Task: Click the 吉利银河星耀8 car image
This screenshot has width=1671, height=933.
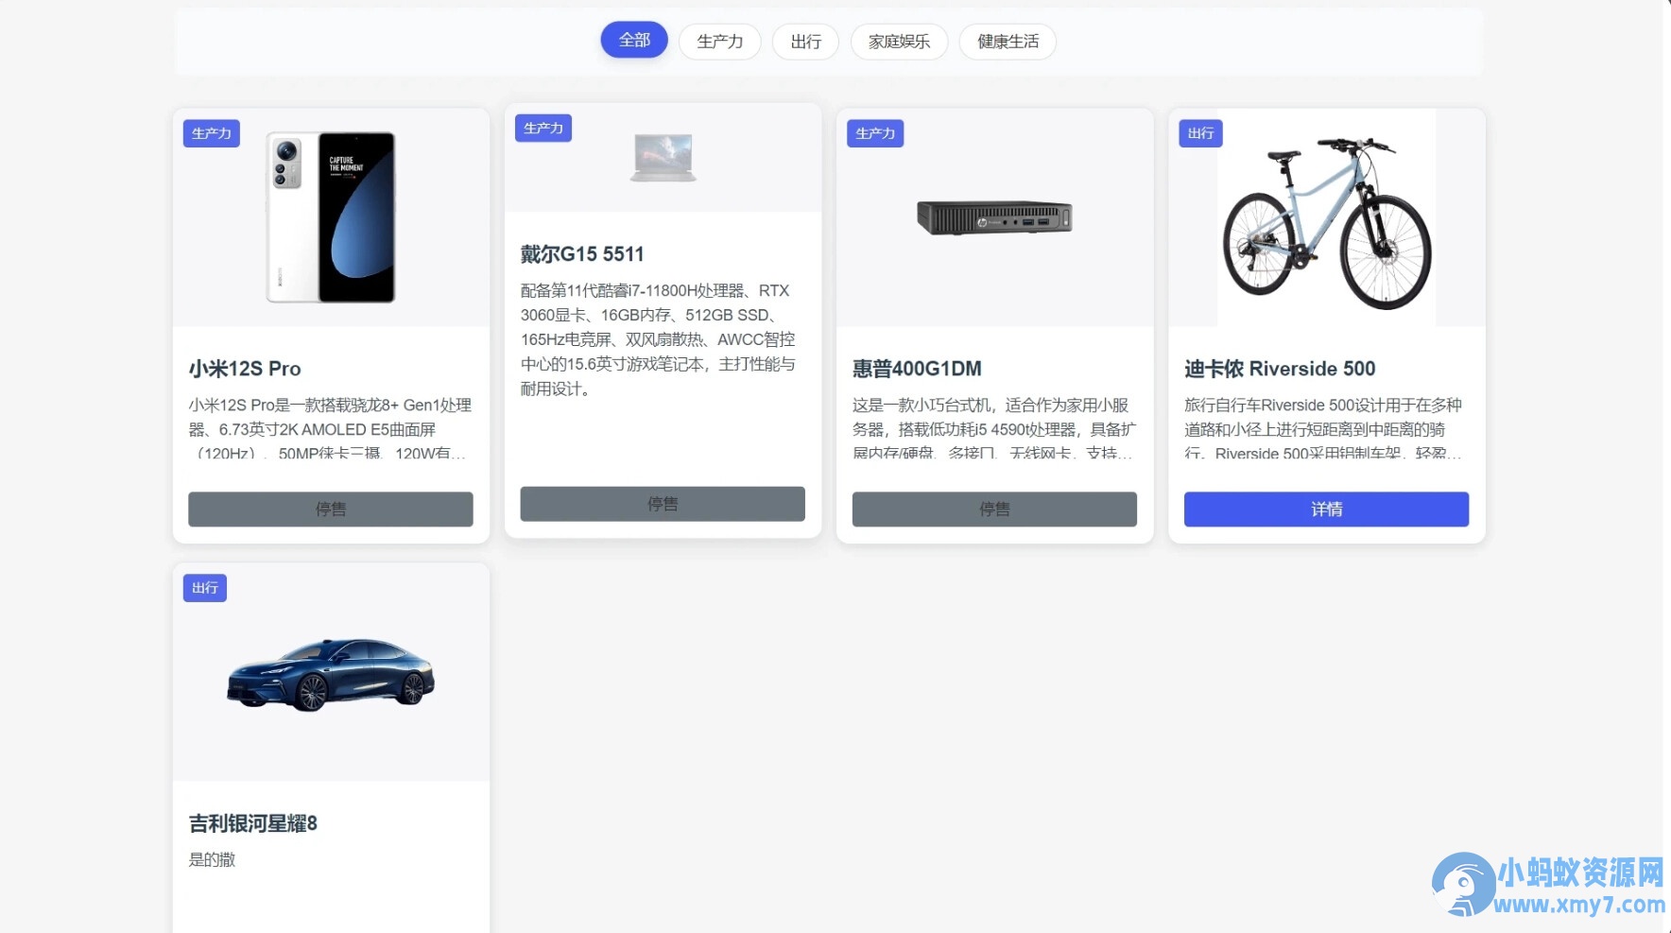Action: tap(331, 674)
